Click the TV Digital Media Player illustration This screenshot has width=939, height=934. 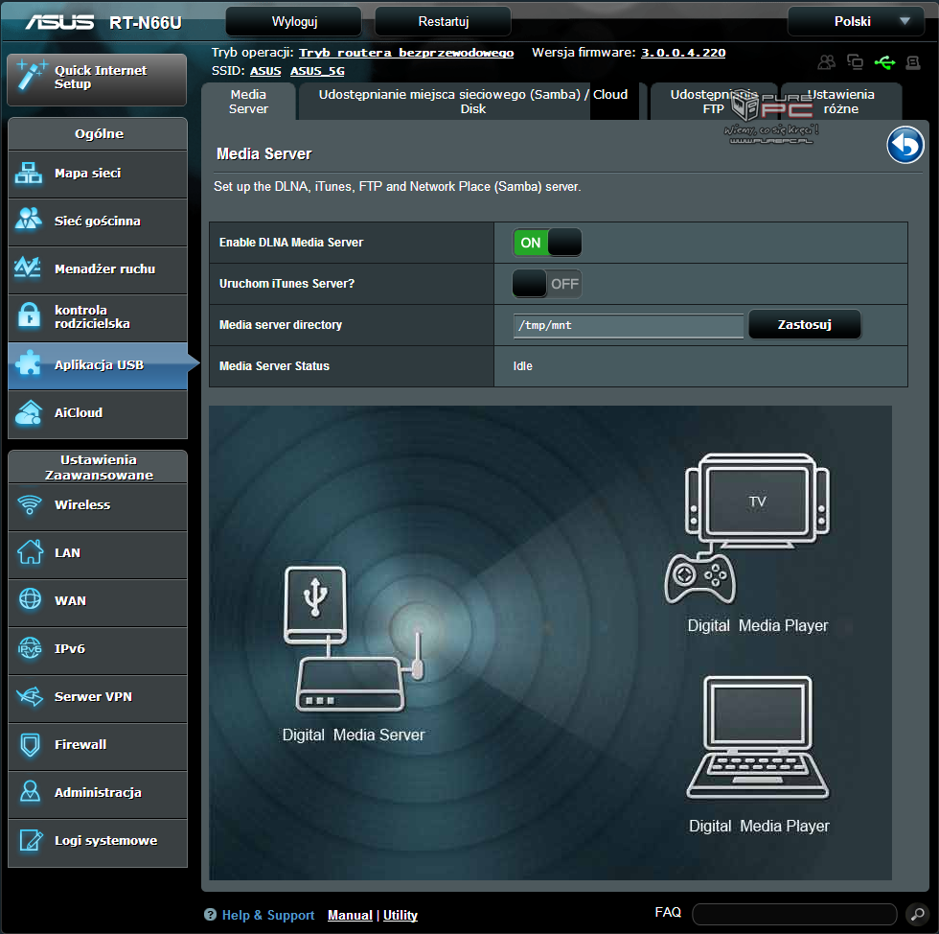click(748, 527)
